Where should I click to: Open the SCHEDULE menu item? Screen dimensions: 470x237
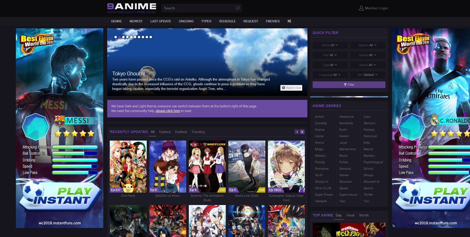coord(227,21)
